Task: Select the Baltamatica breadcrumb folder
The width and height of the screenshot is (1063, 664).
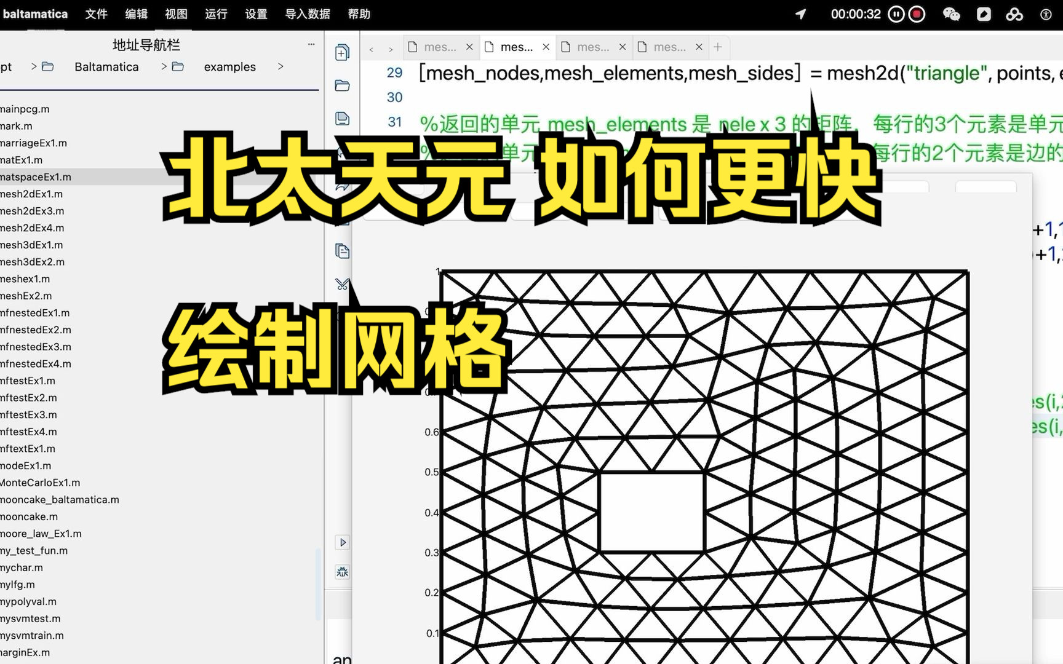Action: pos(106,66)
